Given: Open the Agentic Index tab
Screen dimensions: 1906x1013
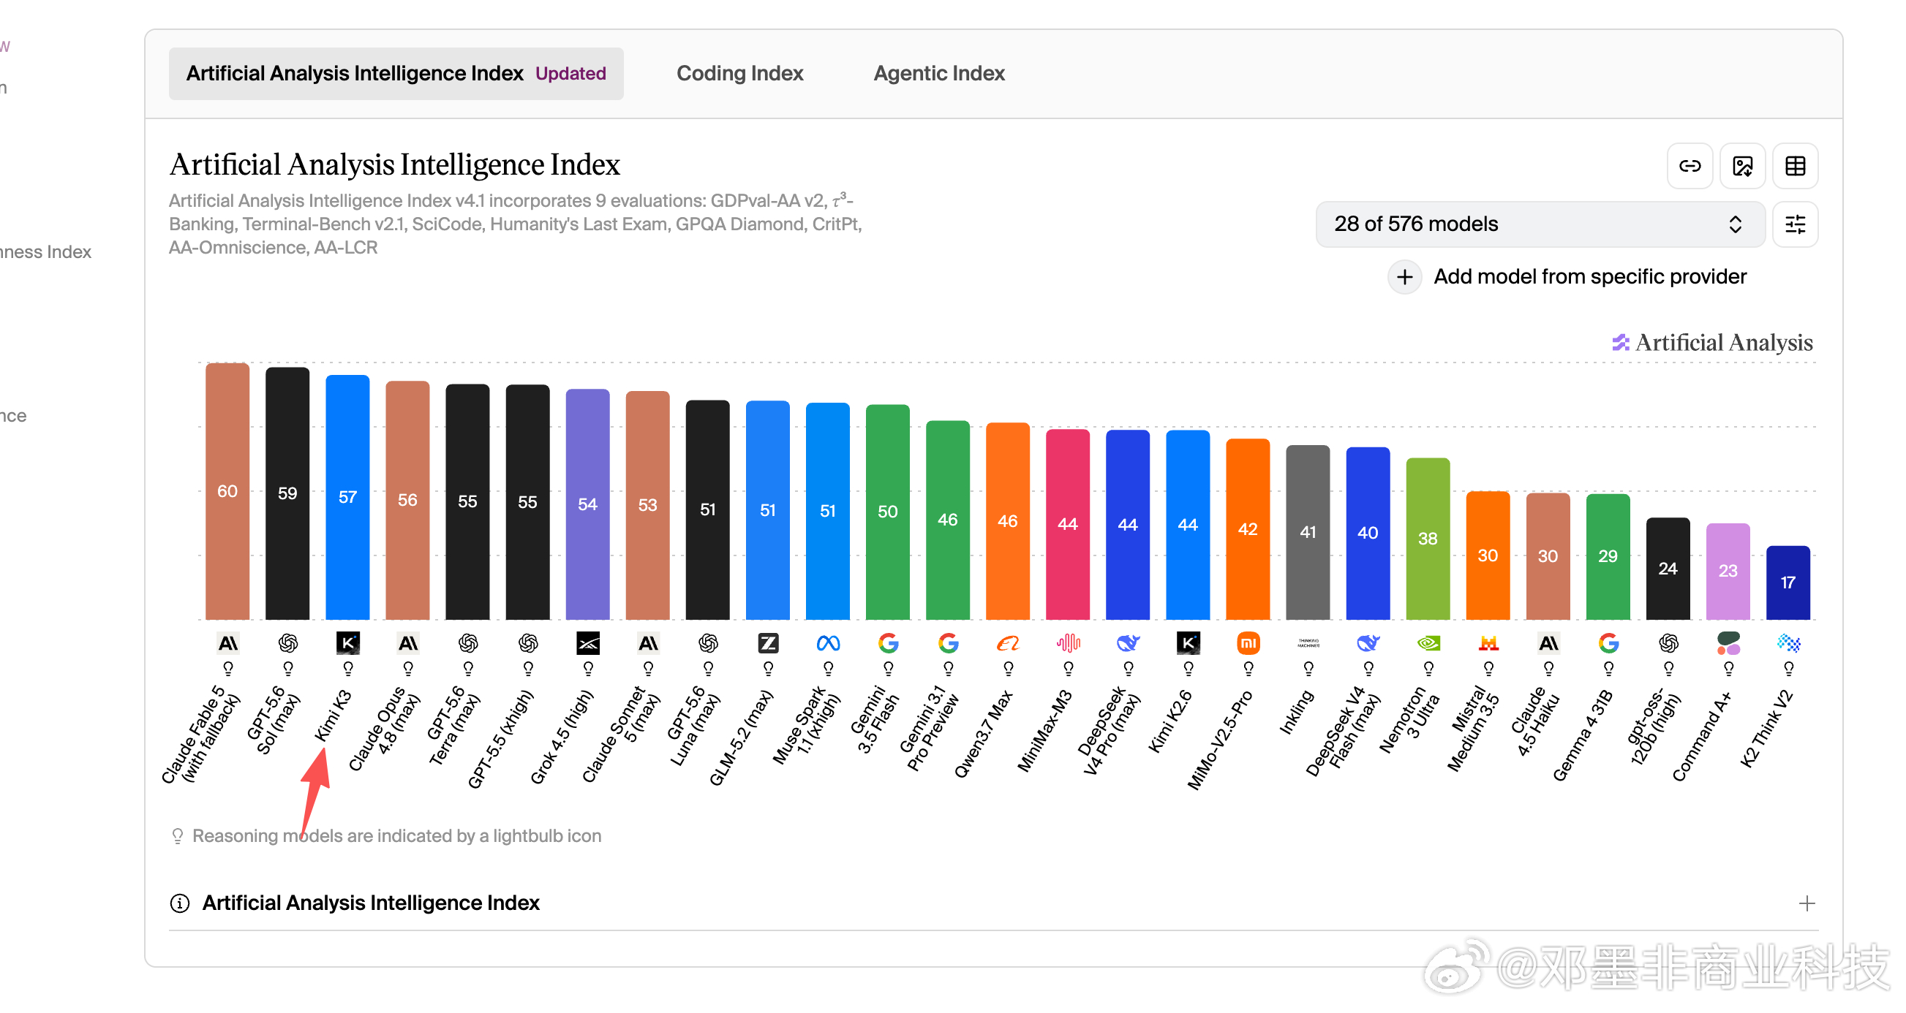Looking at the screenshot, I should click(x=939, y=73).
